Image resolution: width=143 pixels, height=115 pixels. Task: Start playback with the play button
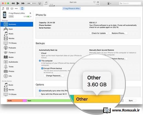[x=18, y=3]
